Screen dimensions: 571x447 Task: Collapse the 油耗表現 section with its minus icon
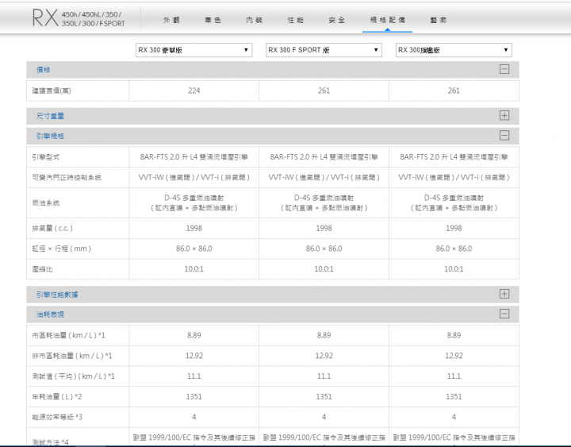[x=504, y=314]
